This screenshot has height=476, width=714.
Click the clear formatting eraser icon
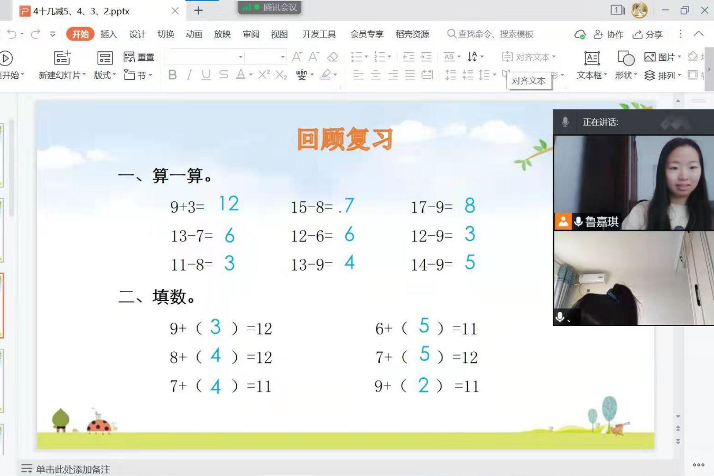click(332, 57)
